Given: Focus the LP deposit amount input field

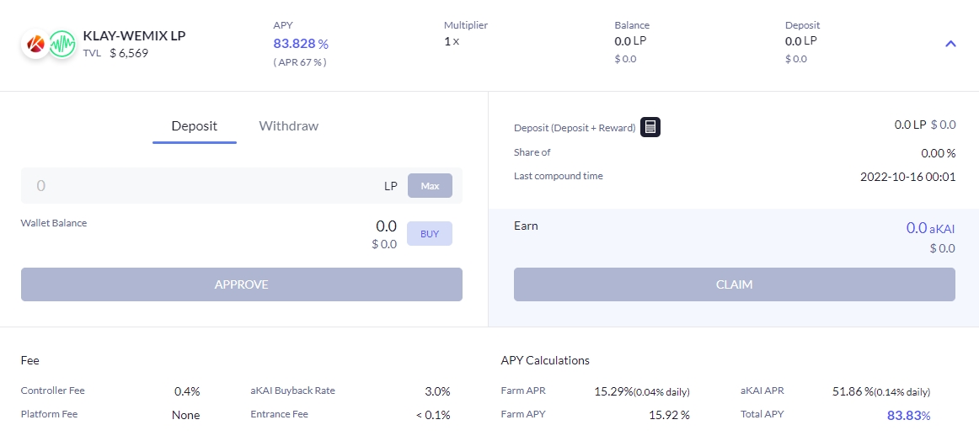Looking at the screenshot, I should tap(202, 186).
